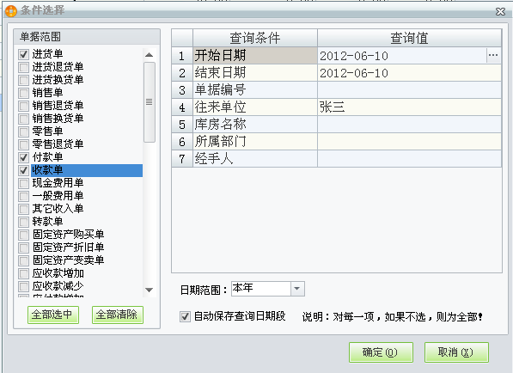The width and height of the screenshot is (513, 373).
Task: Click the document list scrollbar thumb
Action: point(150,102)
